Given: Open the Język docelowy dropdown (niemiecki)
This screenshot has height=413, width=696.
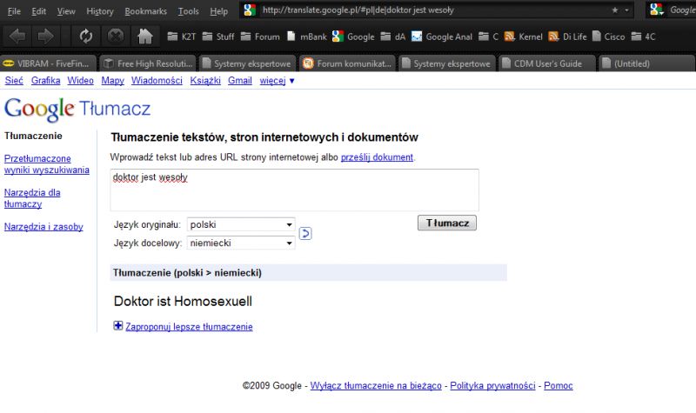Looking at the screenshot, I should pyautogui.click(x=241, y=243).
